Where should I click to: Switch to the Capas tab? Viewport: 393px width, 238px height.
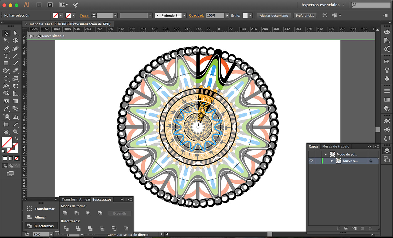pyautogui.click(x=313, y=146)
